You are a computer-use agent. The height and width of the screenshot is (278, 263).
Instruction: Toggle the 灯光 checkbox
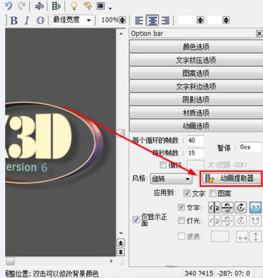point(181,220)
